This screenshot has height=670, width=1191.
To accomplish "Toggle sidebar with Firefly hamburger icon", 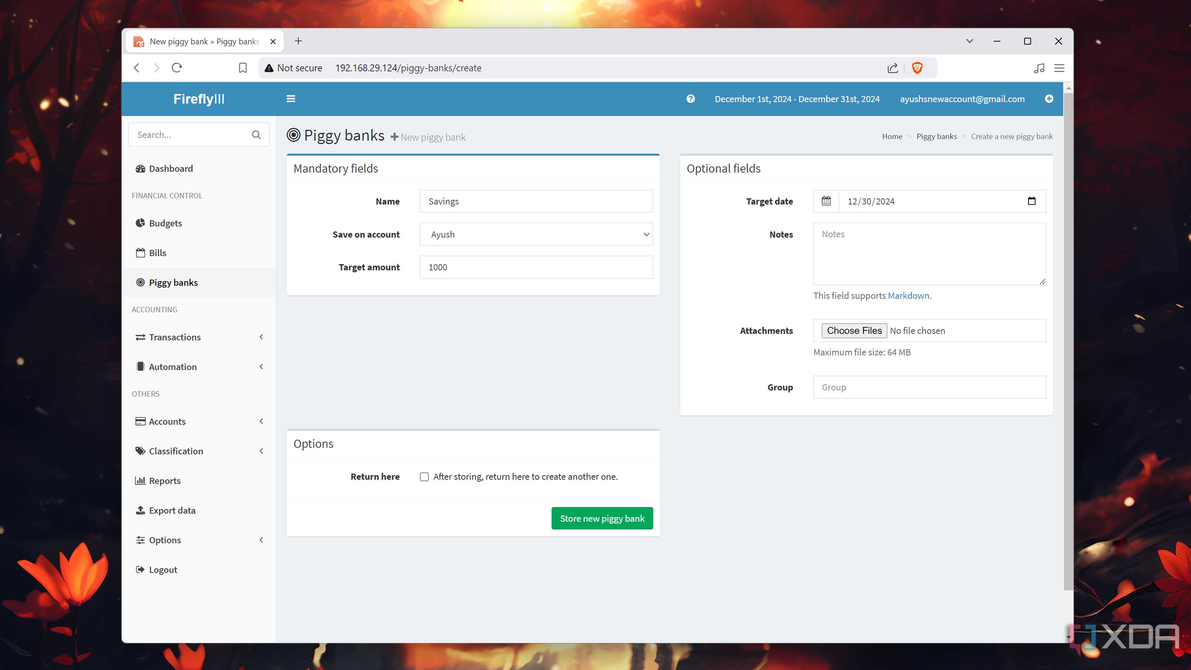I will [x=291, y=99].
